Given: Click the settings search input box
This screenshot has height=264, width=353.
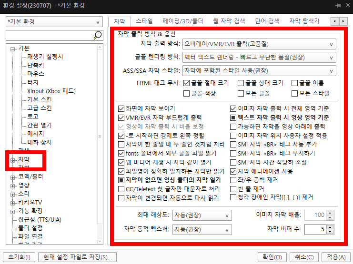Looking at the screenshot, I should (x=50, y=36).
